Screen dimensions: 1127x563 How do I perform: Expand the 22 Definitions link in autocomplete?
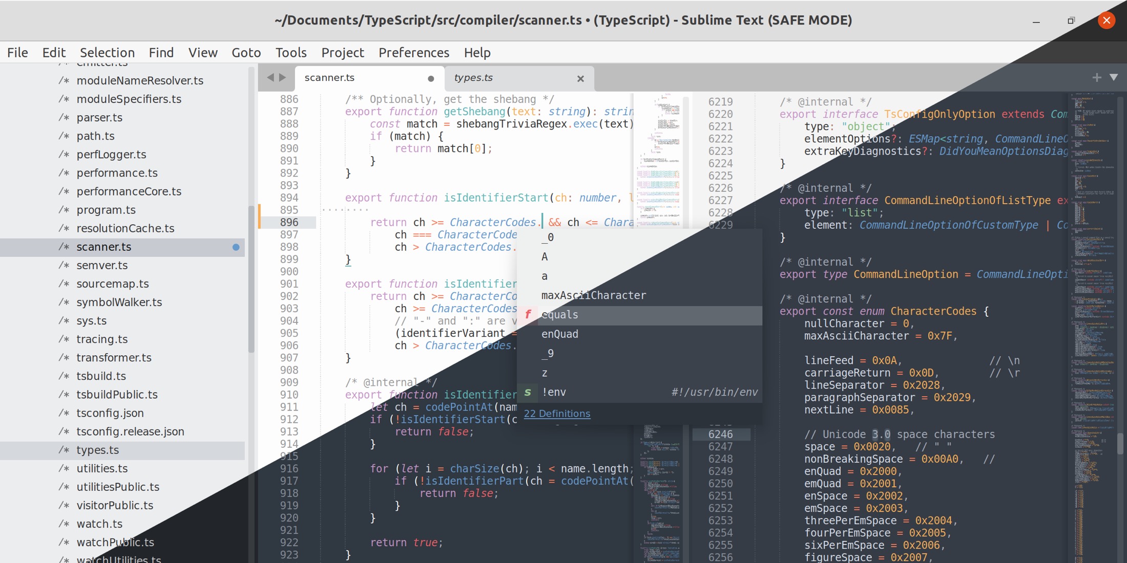pos(556,413)
